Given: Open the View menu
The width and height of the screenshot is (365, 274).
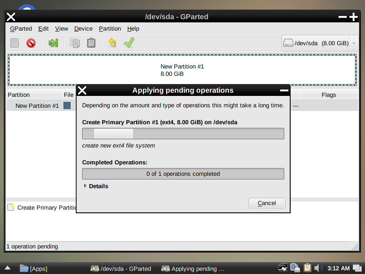Looking at the screenshot, I should pyautogui.click(x=62, y=29).
